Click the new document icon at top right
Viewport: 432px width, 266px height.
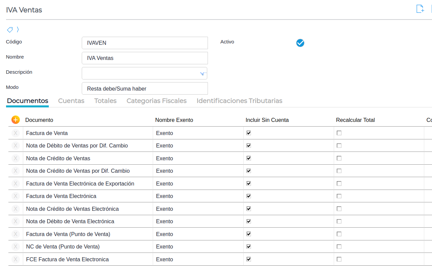(420, 9)
